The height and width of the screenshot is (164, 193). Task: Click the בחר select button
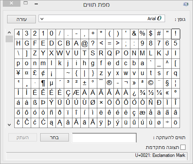pos(54,138)
